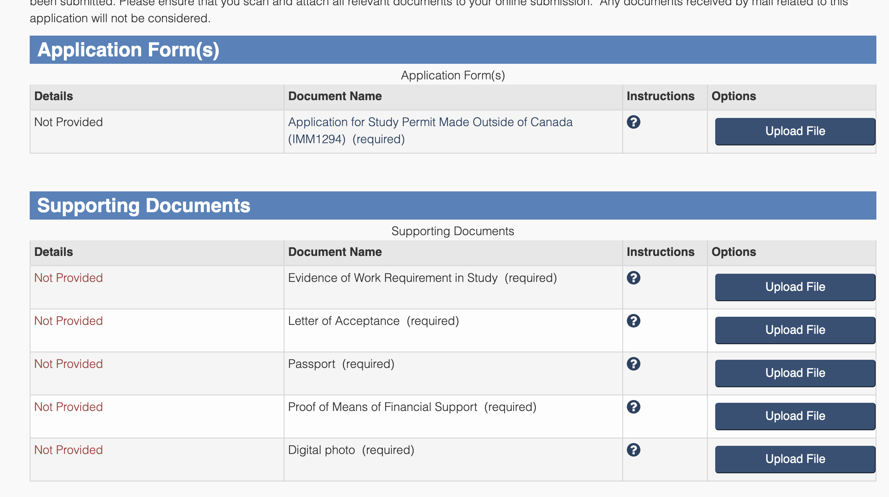Open Application for Study Permit IMM1294 link
This screenshot has height=497, width=889.
(430, 122)
